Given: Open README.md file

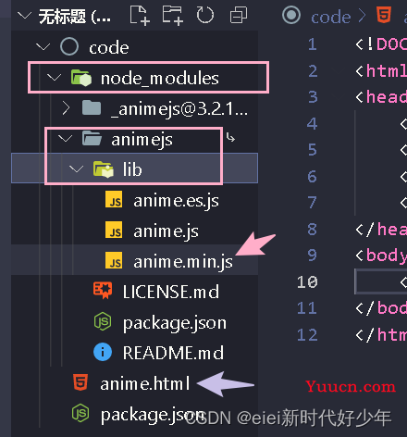Looking at the screenshot, I should click(173, 353).
